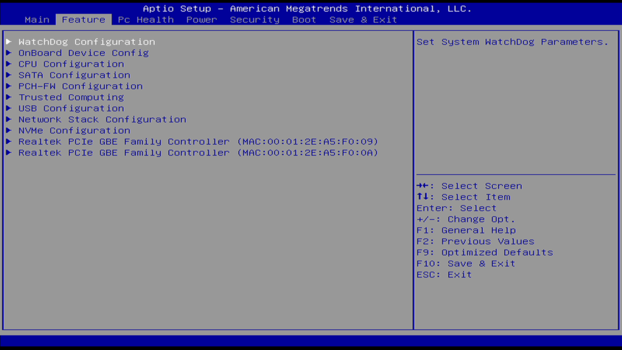Click the arrow icon before NVMe Configuration
Screen dimensions: 622x350
coord(9,131)
